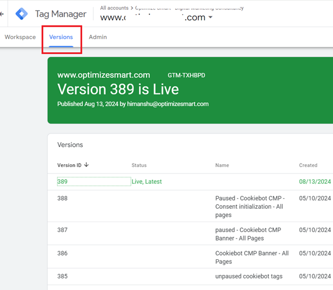Click the Tag Manager title text
The width and height of the screenshot is (333, 290).
(x=61, y=14)
